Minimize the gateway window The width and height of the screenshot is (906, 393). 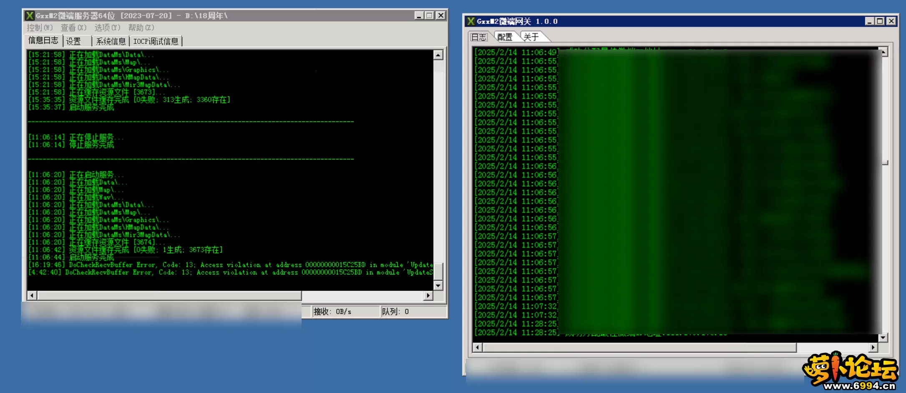870,21
